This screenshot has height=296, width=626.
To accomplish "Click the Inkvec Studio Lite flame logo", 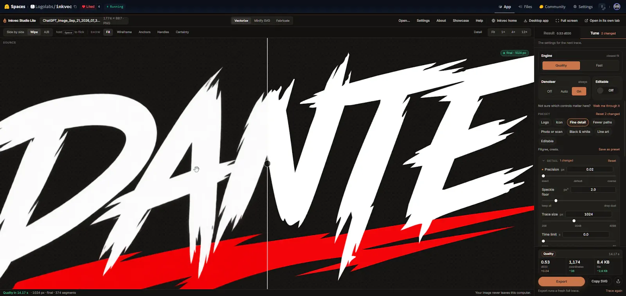I will click(5, 21).
